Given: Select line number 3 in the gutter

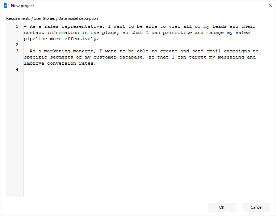Looking at the screenshot, I should pyautogui.click(x=17, y=51).
